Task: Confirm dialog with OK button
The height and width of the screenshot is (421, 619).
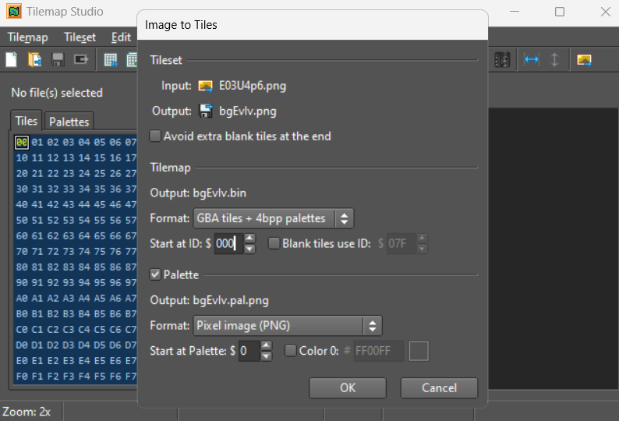Action: point(348,387)
